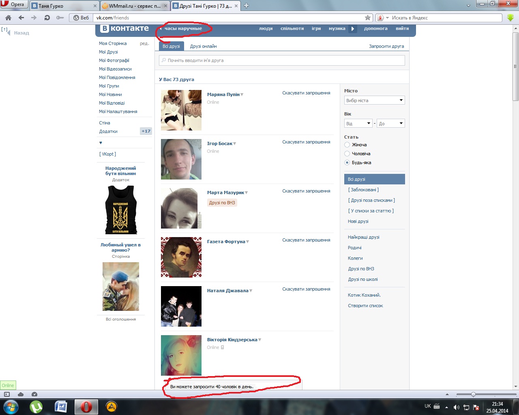The image size is (519, 415).
Task: Click the Yandex search field
Action: [446, 18]
